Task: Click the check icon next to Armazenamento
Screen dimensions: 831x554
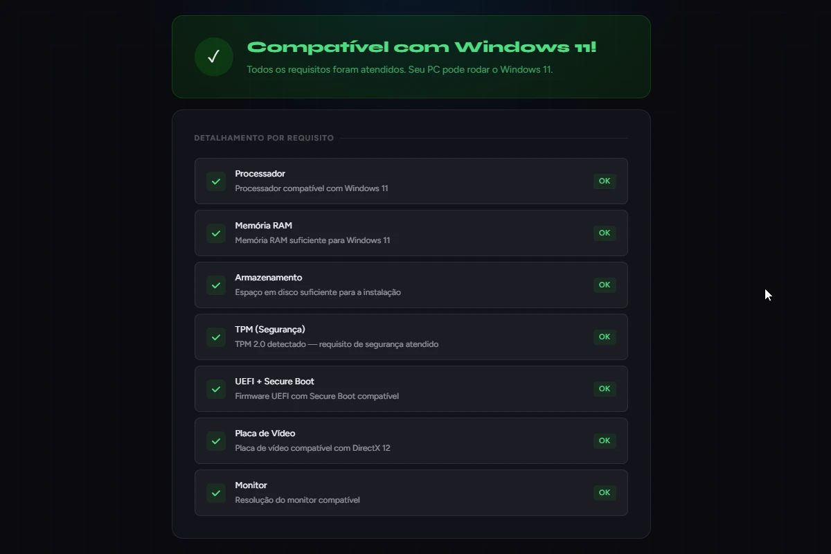Action: pyautogui.click(x=215, y=285)
